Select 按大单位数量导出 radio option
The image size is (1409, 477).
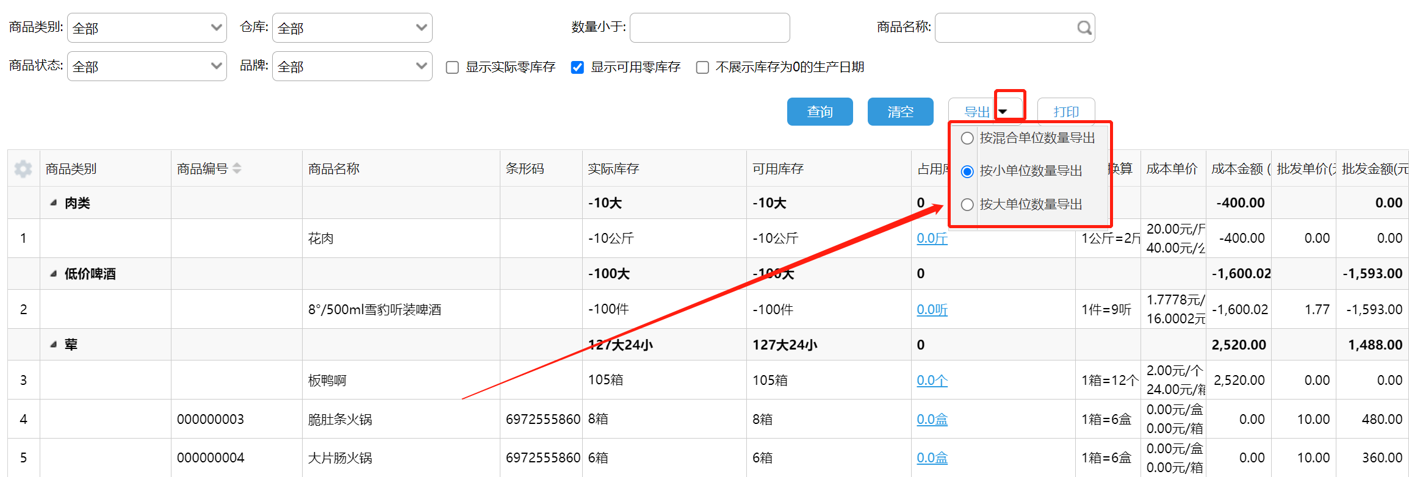[x=967, y=204]
